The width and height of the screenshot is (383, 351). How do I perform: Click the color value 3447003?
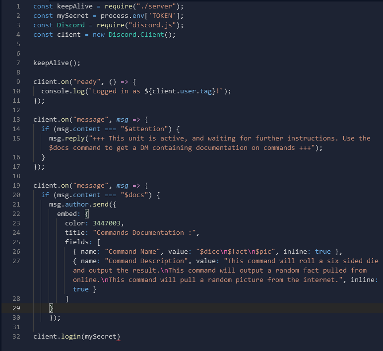coord(108,223)
